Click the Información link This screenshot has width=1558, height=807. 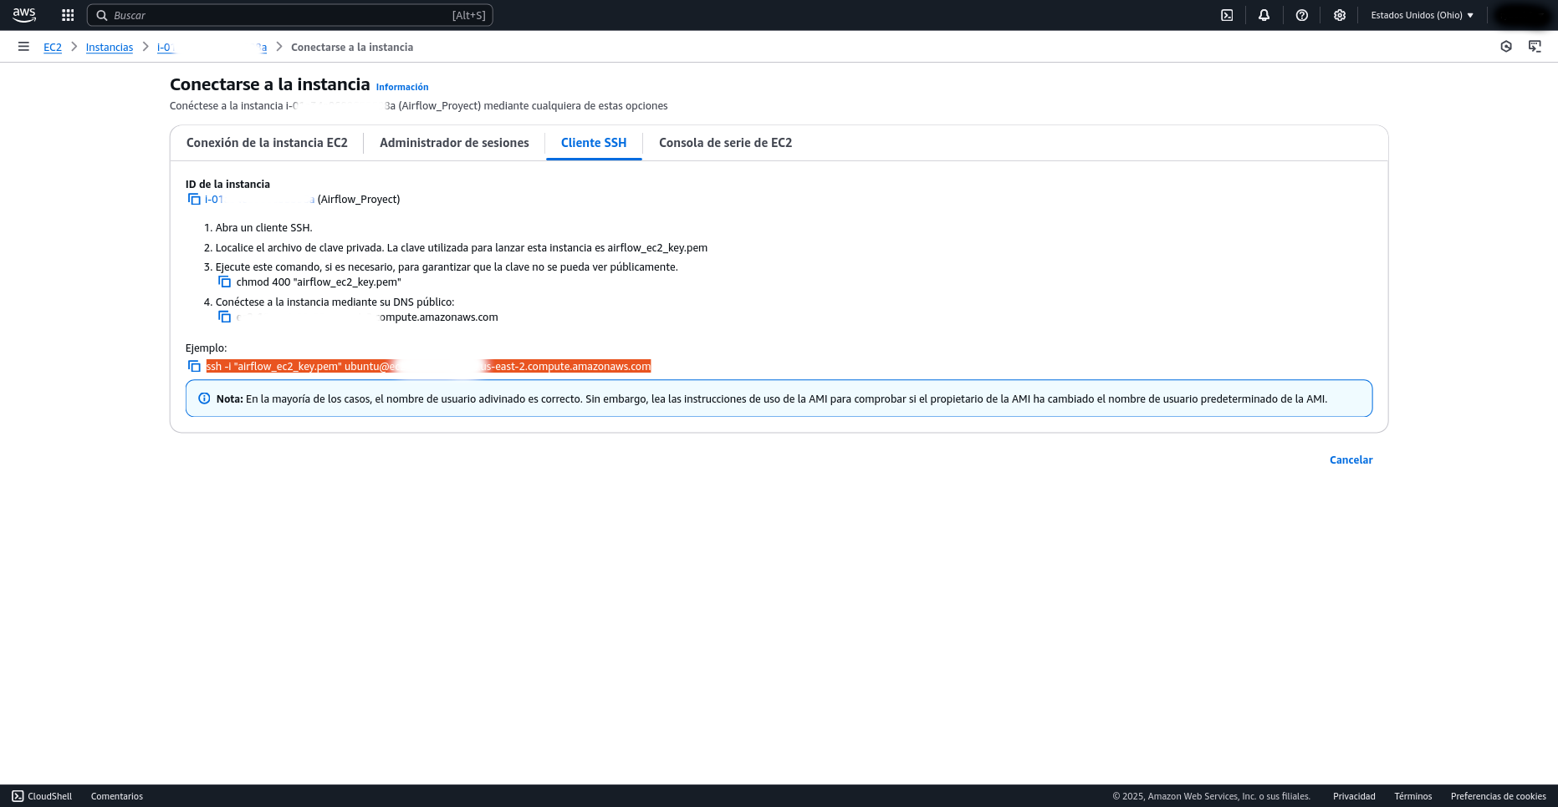[x=402, y=87]
